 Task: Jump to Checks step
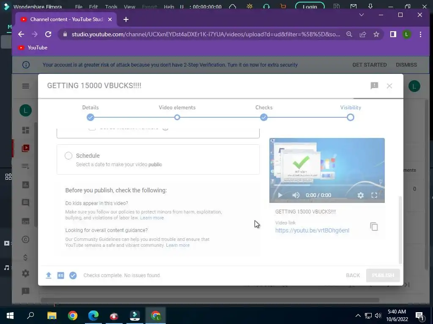264,117
